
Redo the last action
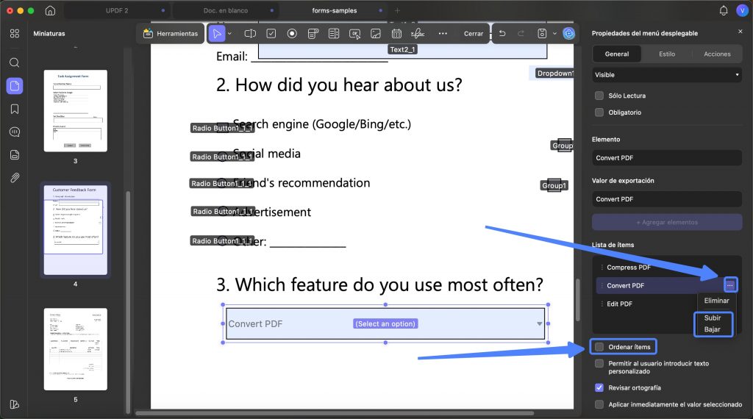pos(521,34)
